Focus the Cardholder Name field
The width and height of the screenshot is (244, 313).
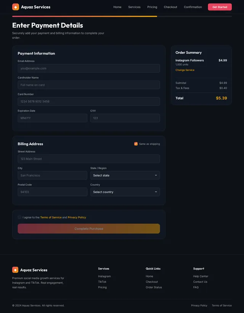tap(89, 85)
